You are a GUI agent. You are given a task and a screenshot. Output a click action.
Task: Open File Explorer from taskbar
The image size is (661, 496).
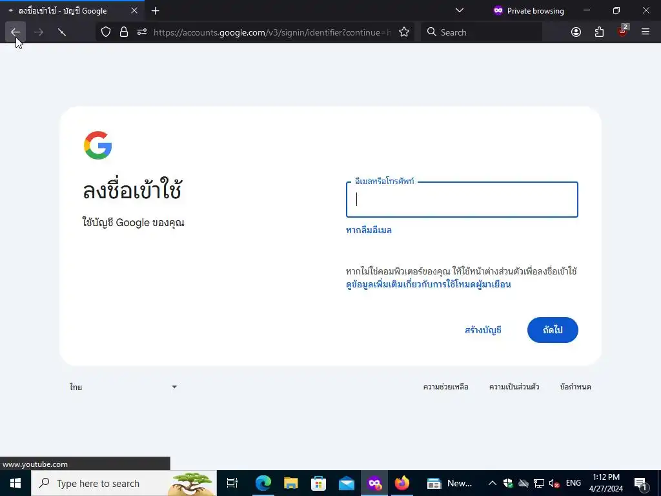tap(291, 483)
